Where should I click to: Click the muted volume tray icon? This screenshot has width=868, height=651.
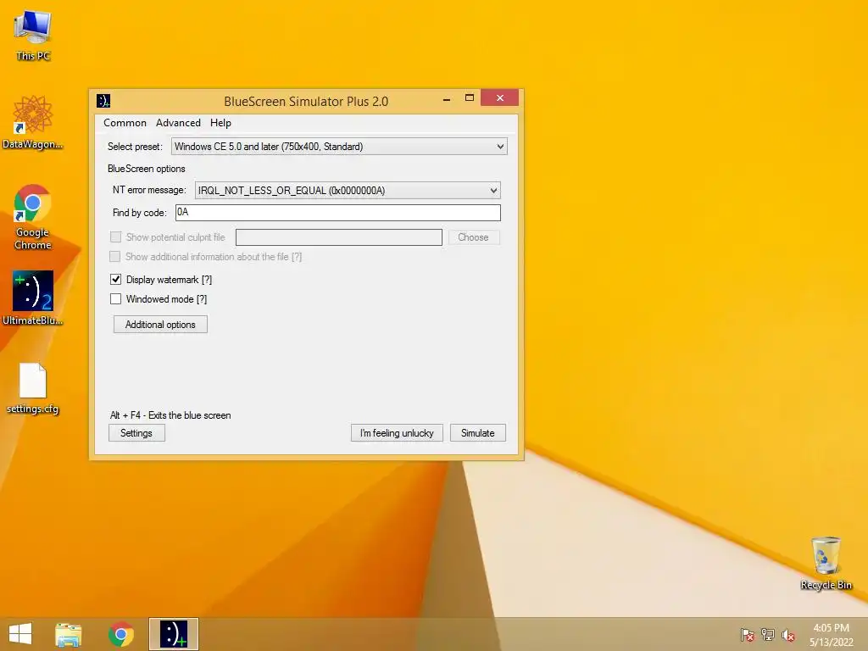tap(788, 635)
